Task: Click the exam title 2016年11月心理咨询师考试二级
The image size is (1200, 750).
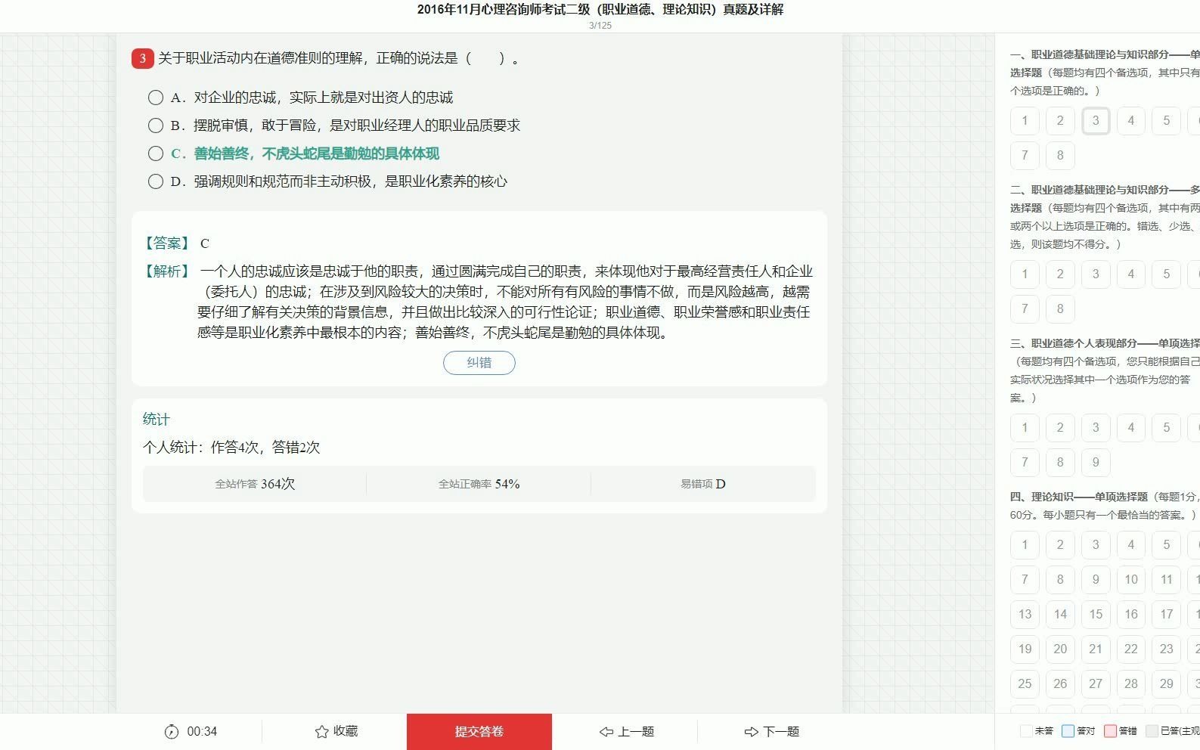Action: point(600,10)
